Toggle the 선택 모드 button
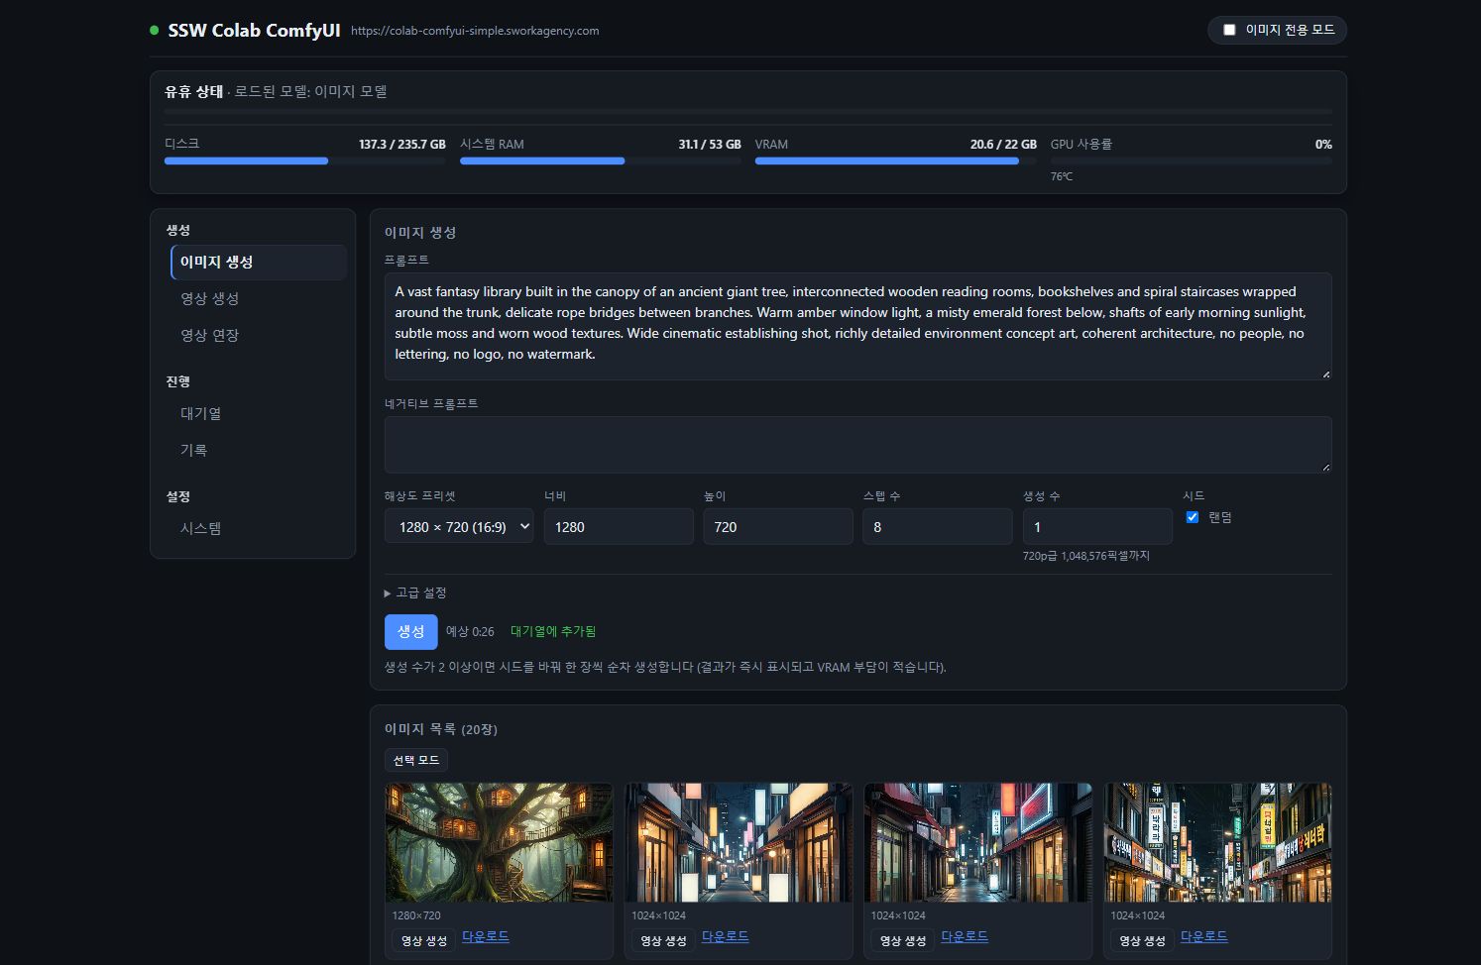This screenshot has height=965, width=1481. (x=416, y=760)
